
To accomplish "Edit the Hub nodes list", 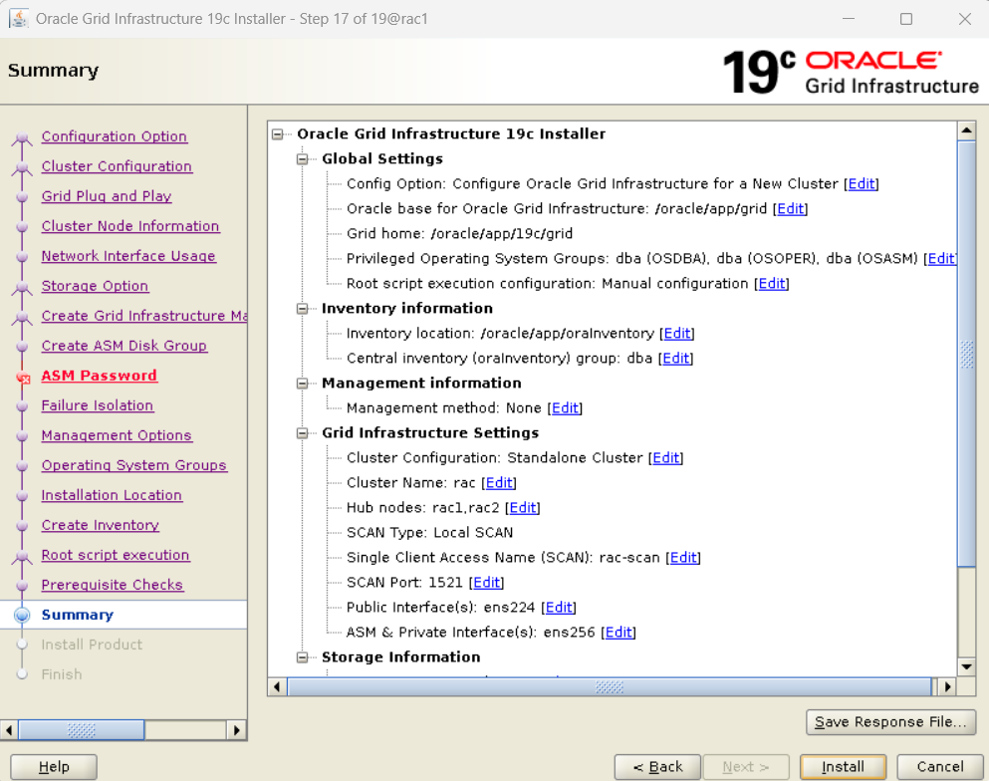I will 523,508.
